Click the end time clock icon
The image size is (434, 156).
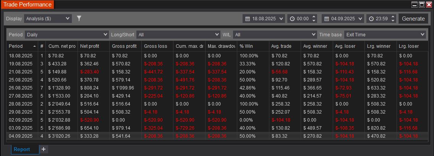tap(371, 19)
